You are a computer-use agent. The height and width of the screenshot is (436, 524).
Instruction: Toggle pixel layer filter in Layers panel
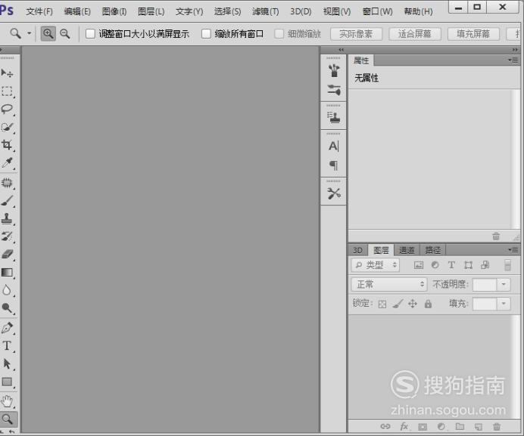pyautogui.click(x=419, y=265)
